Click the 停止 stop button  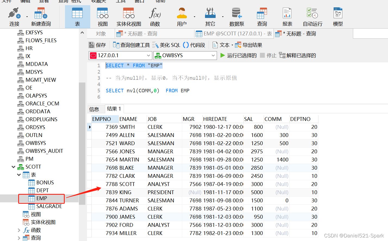tap(268, 55)
